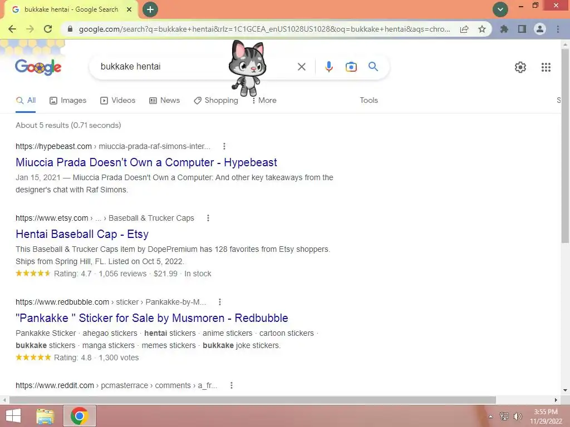Click the blue magnifier search button
This screenshot has width=570, height=427.
coord(373,67)
